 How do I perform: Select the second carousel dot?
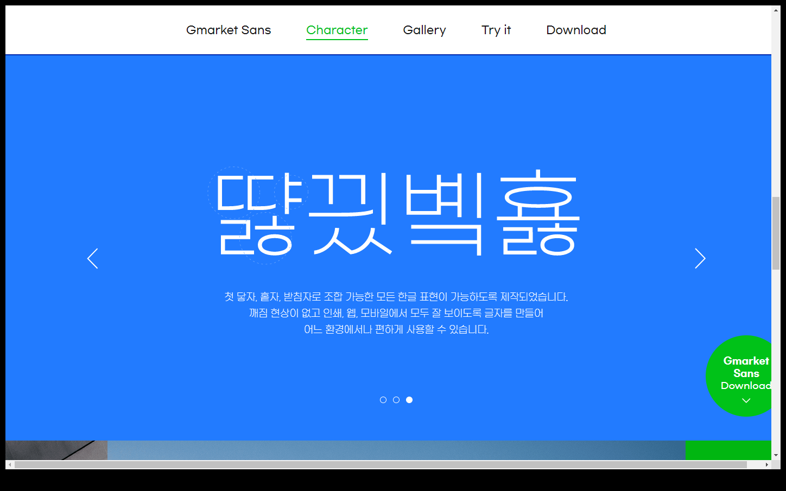[396, 400]
